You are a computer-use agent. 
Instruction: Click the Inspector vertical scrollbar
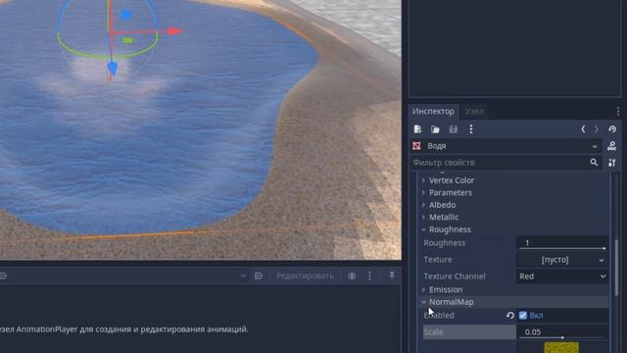click(x=617, y=268)
